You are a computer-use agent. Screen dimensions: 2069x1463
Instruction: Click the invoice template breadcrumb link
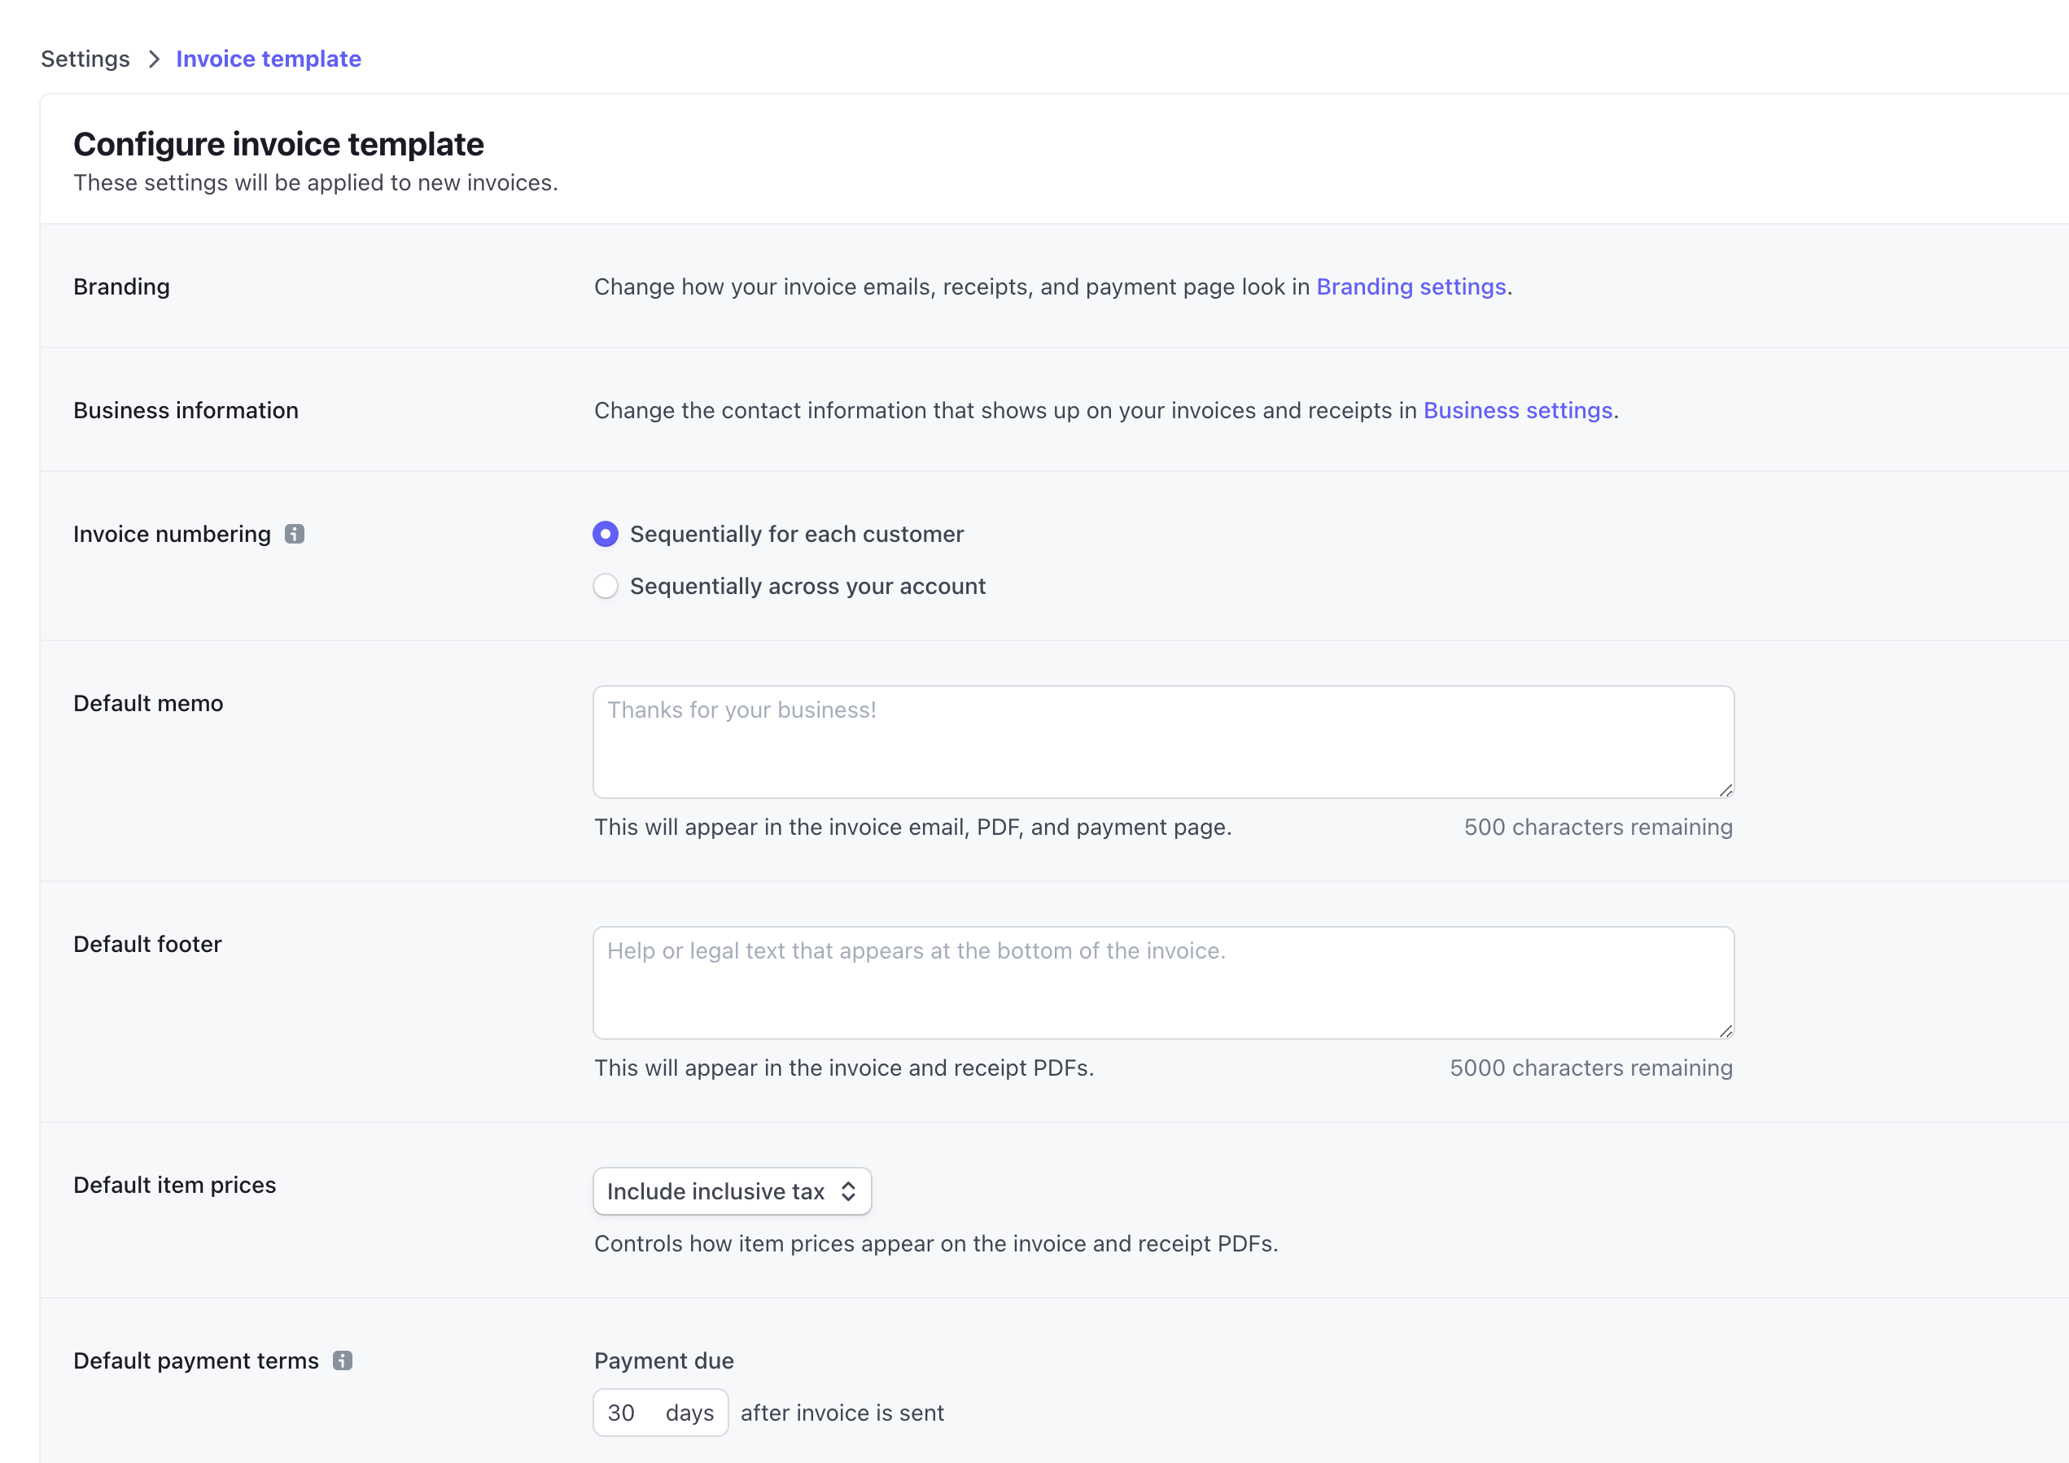tap(269, 57)
